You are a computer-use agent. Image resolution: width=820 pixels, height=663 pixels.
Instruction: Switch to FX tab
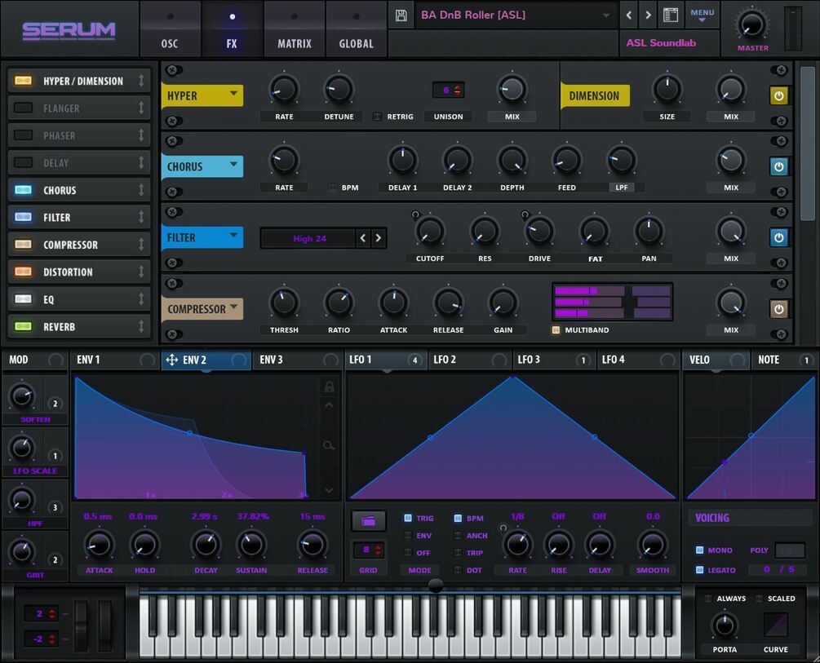coord(232,29)
